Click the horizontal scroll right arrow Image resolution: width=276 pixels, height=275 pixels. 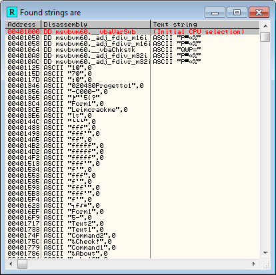coord(253,264)
